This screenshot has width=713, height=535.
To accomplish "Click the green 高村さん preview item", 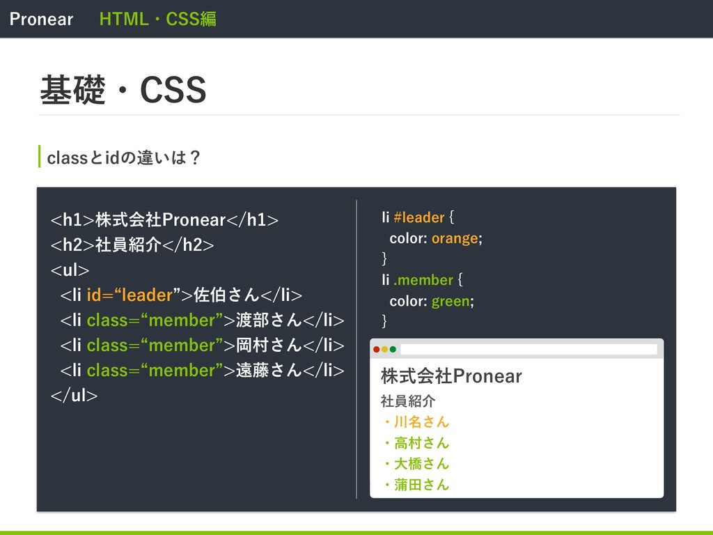I will pos(416,442).
